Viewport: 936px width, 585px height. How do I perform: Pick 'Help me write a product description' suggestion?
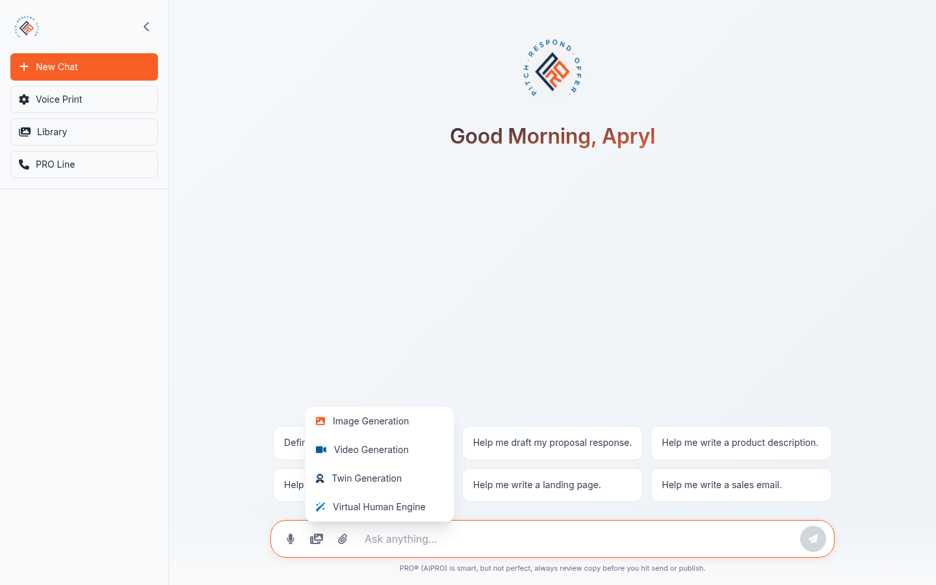tap(741, 443)
